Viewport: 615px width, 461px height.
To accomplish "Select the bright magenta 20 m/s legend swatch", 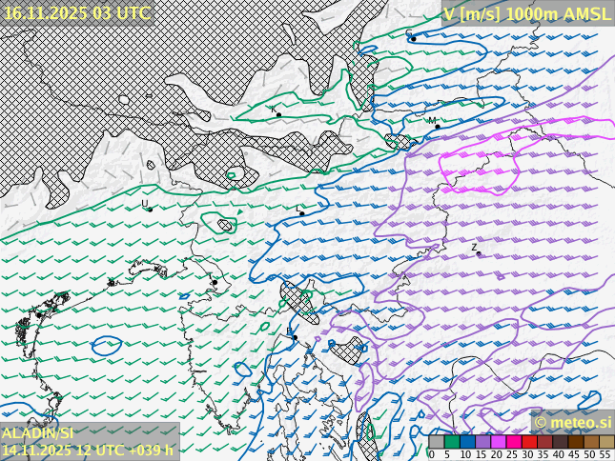I will tap(498, 442).
